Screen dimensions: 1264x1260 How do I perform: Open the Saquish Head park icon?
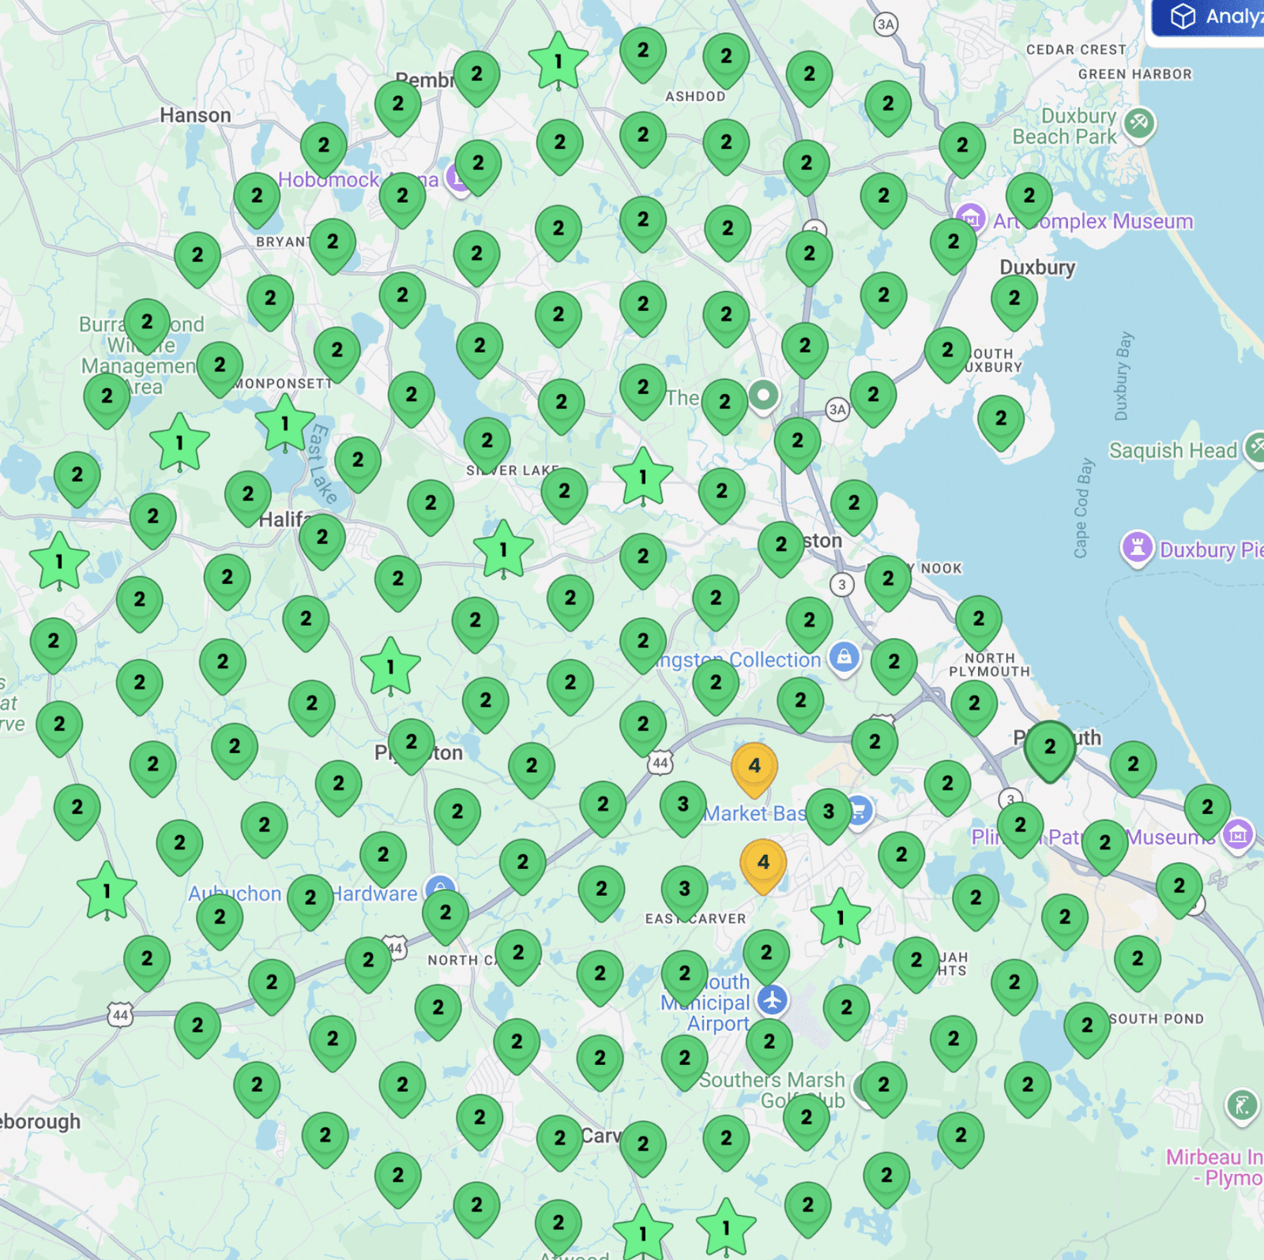coord(1255,447)
